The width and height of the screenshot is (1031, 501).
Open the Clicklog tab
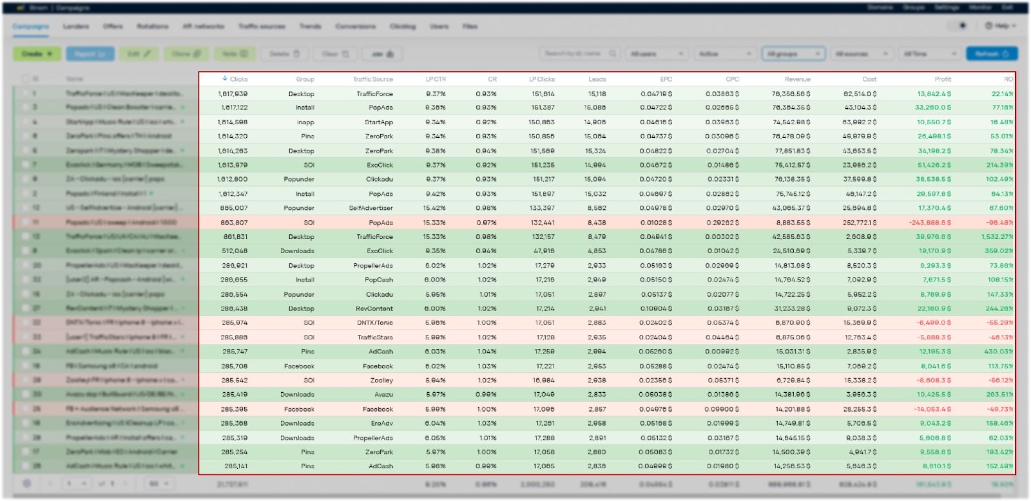pyautogui.click(x=403, y=26)
